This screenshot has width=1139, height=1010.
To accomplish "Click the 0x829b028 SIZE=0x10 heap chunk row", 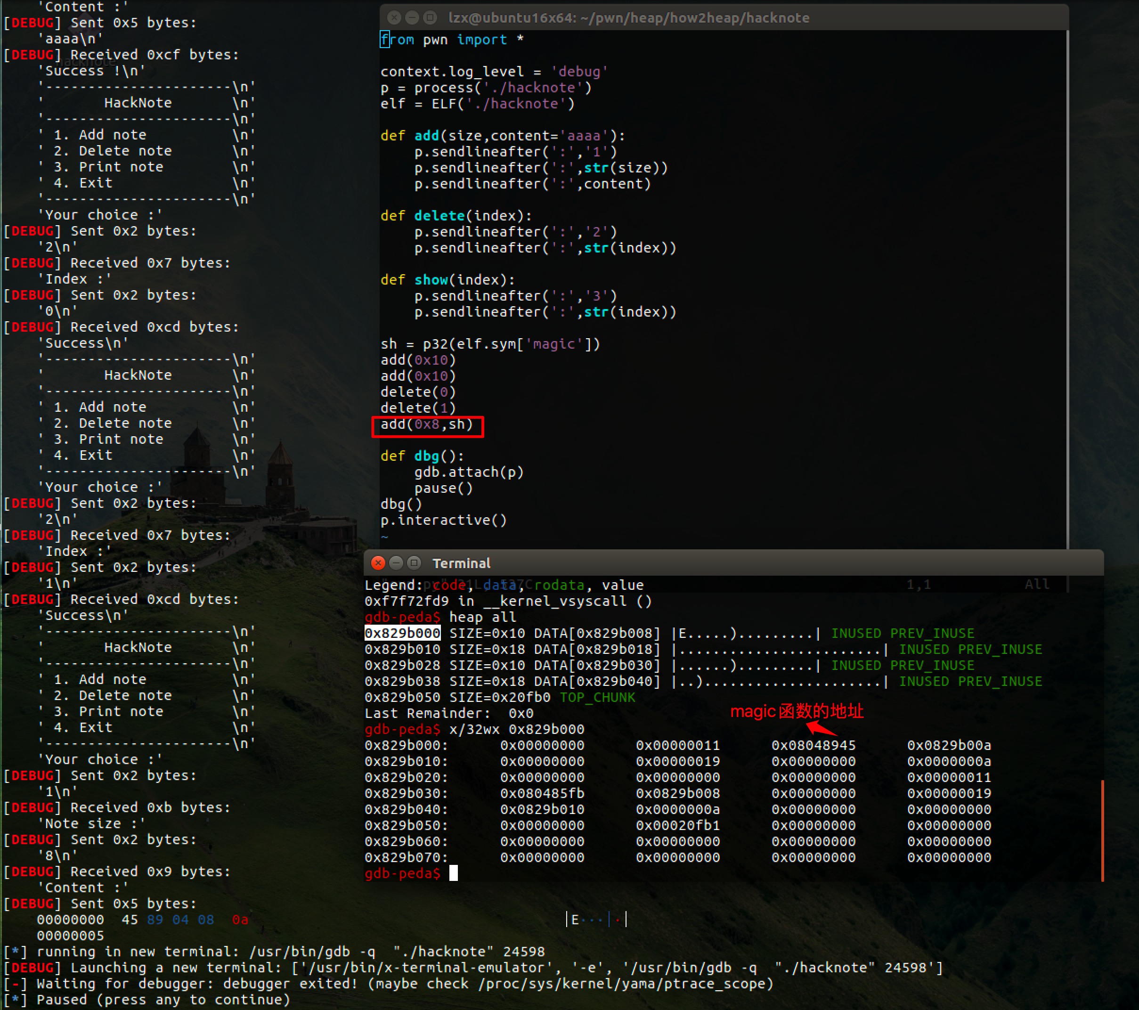I will tap(669, 665).
